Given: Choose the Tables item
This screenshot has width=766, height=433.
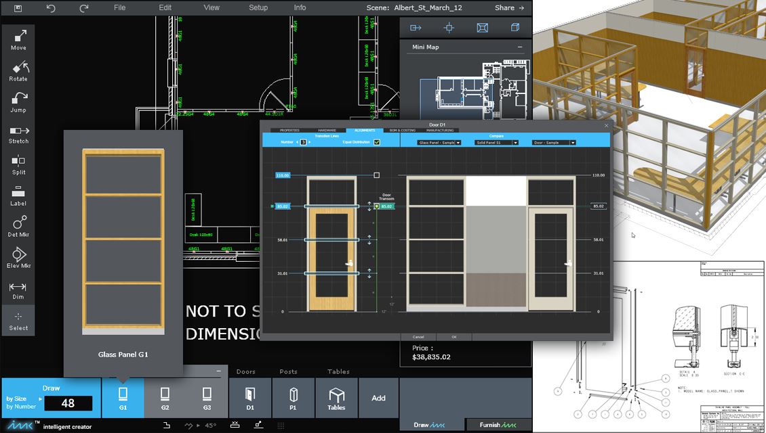Looking at the screenshot, I should [x=337, y=398].
